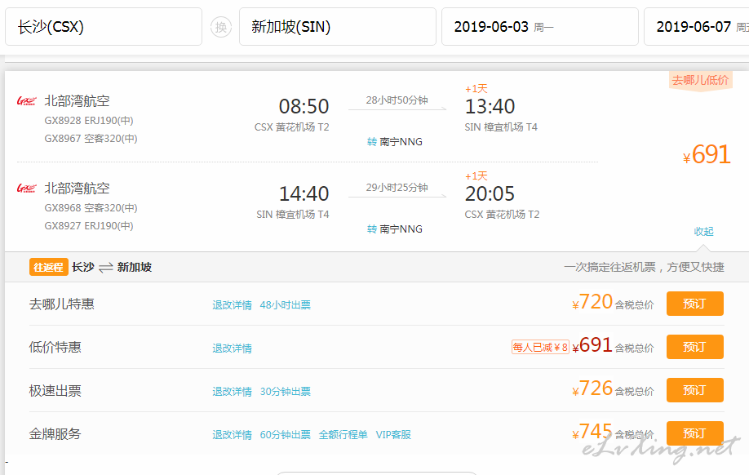The image size is (749, 475).
Task: Click the 去哪儿特惠 fare name
Action: pos(62,304)
